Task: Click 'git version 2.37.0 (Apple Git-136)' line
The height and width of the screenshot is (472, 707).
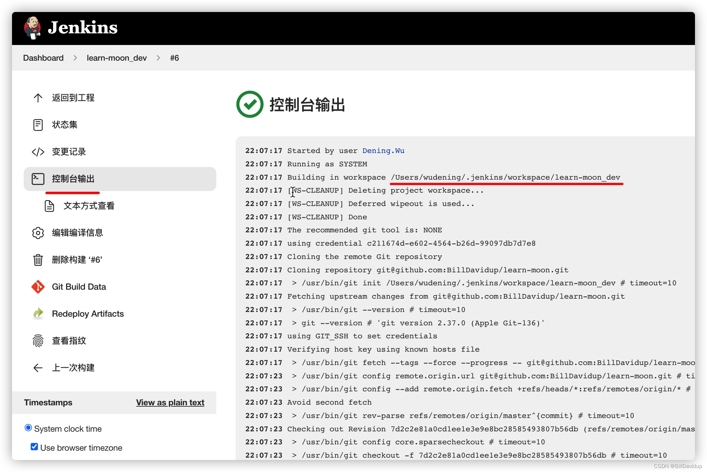Action: pyautogui.click(x=418, y=323)
